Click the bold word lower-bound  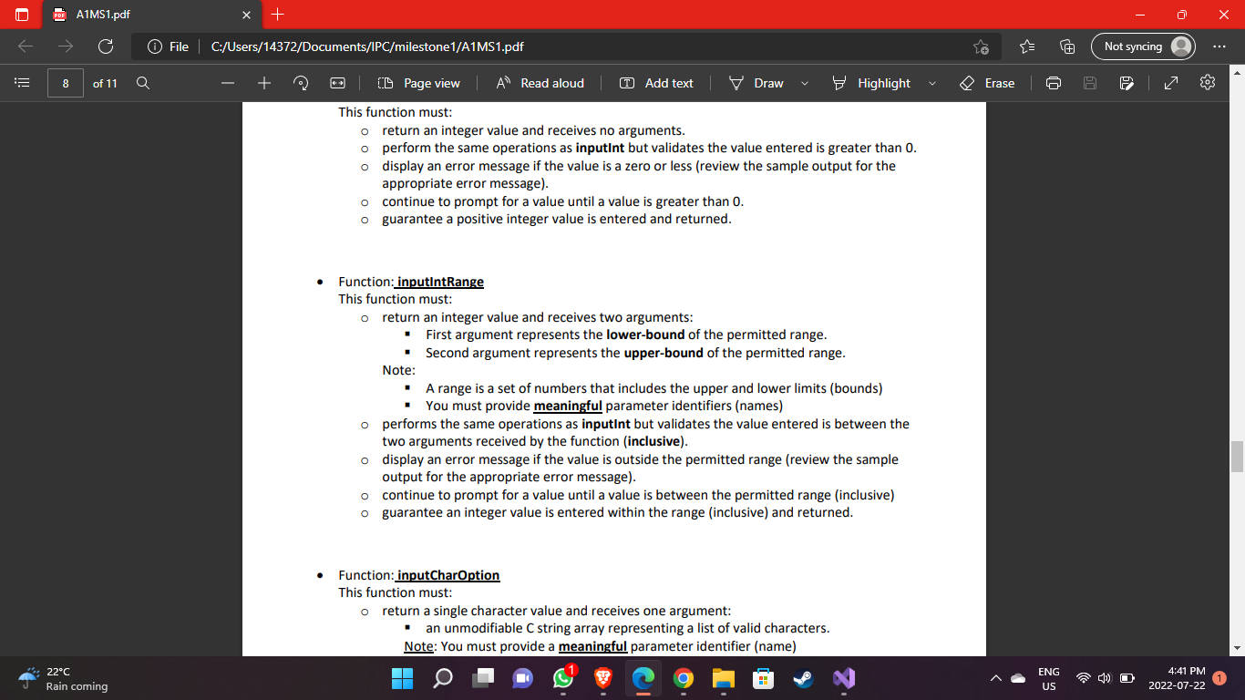pos(645,335)
